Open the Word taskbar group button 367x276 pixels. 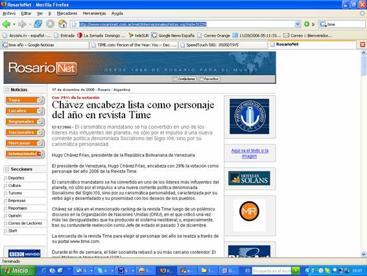[x=126, y=271]
